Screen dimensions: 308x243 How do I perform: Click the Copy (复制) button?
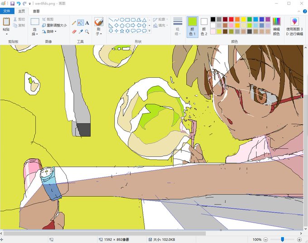click(x=19, y=25)
